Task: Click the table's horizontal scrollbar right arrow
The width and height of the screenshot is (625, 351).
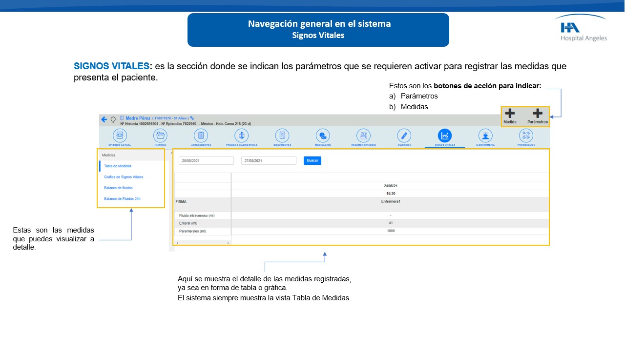Action: 228,243
